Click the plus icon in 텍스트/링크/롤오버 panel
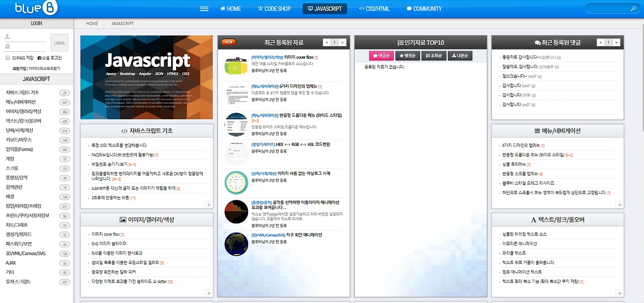 (x=620, y=293)
